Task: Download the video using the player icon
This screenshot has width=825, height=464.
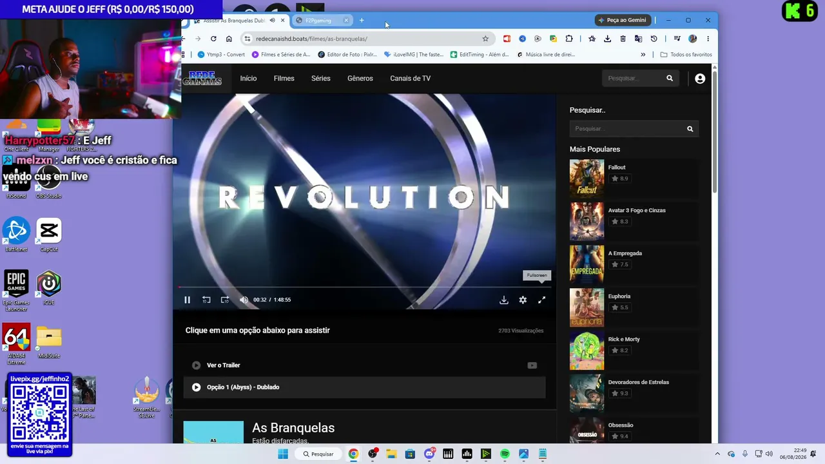Action: [504, 300]
